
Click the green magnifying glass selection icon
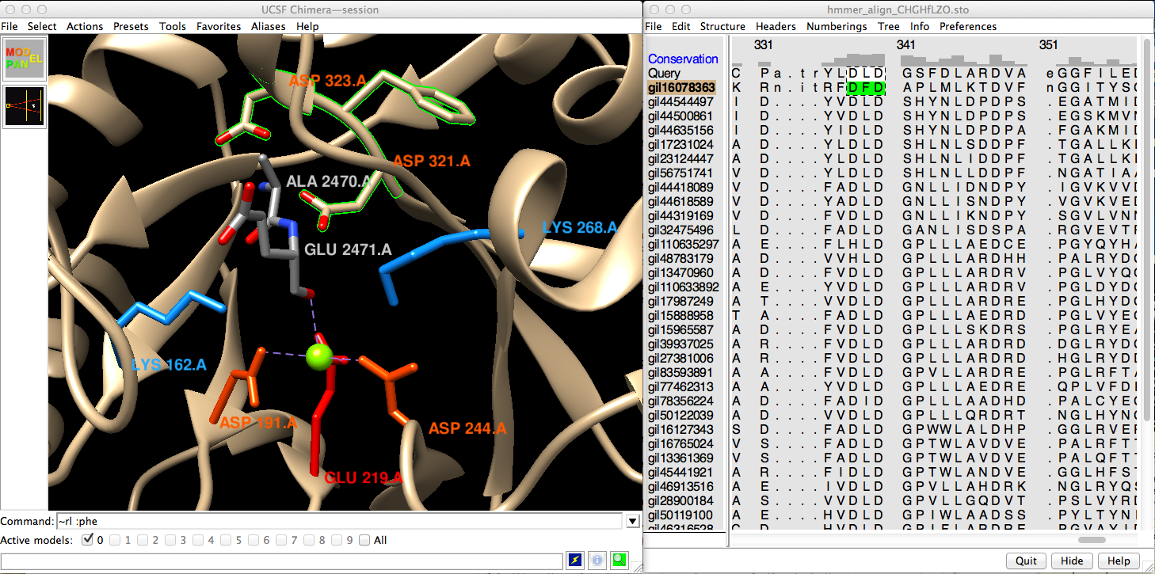click(x=619, y=561)
